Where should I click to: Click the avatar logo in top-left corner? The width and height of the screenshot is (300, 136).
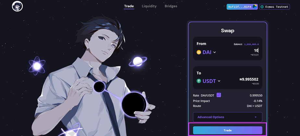point(18,6)
